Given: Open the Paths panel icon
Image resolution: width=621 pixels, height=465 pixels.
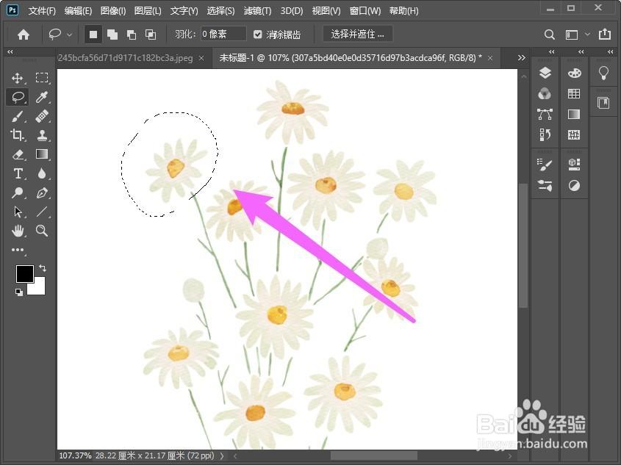Looking at the screenshot, I should pos(545,115).
